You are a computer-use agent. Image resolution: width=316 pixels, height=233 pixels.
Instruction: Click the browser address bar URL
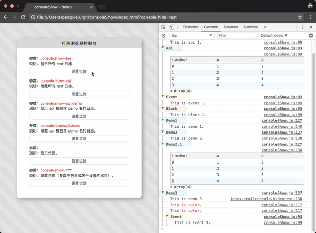click(107, 17)
